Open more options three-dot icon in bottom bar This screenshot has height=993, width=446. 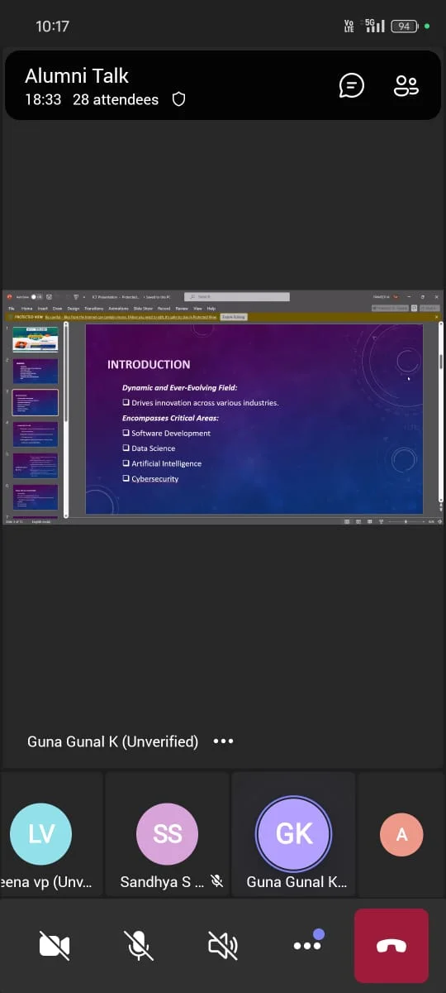click(x=307, y=944)
